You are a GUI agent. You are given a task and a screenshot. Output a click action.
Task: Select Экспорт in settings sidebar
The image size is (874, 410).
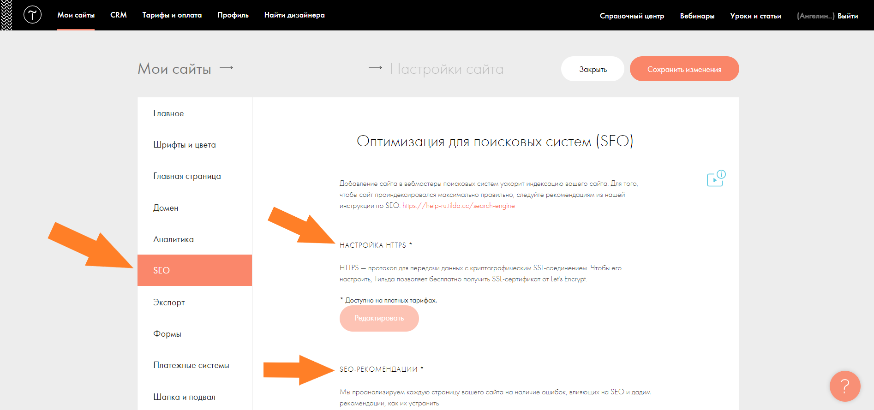coord(195,303)
